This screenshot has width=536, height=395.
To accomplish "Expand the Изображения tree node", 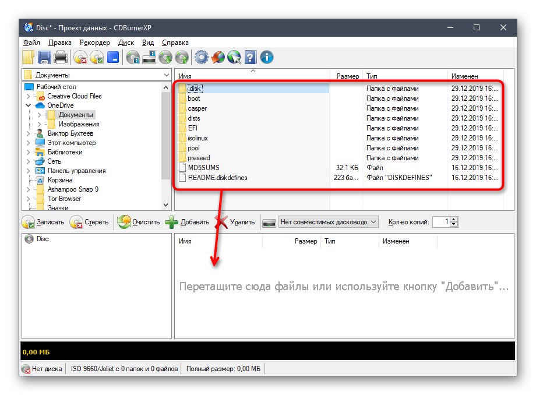I will point(39,124).
